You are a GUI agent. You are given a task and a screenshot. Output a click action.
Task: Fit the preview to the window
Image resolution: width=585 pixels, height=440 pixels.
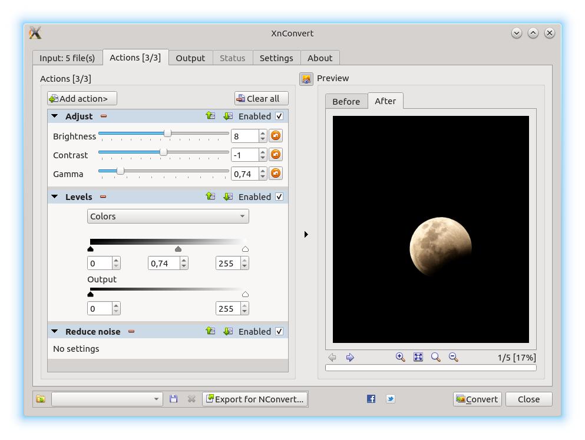click(418, 357)
